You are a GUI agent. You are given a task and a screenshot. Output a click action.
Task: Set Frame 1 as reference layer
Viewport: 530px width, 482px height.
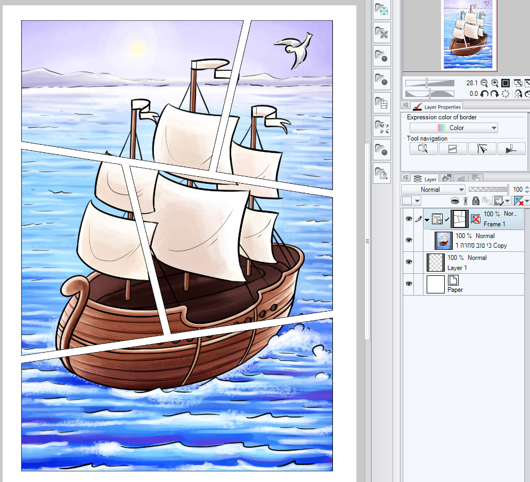(465, 201)
